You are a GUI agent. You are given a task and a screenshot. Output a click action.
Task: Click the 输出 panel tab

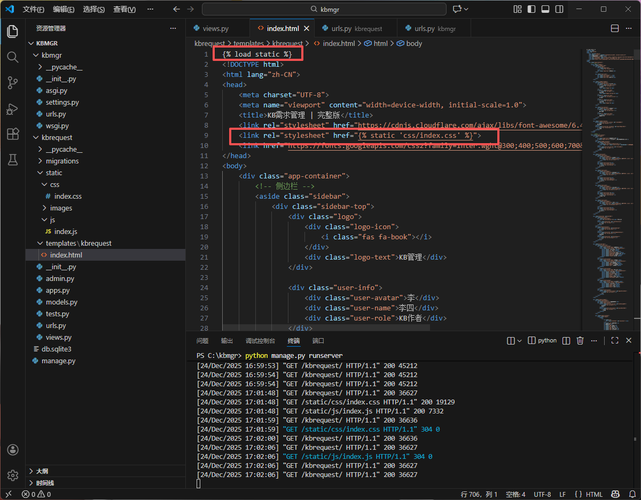pos(227,341)
